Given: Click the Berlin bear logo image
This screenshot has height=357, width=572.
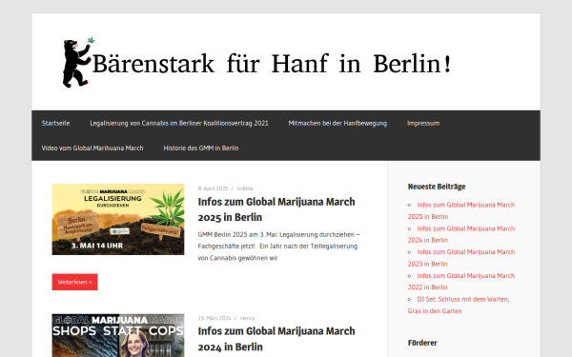Looking at the screenshot, I should click(x=78, y=62).
